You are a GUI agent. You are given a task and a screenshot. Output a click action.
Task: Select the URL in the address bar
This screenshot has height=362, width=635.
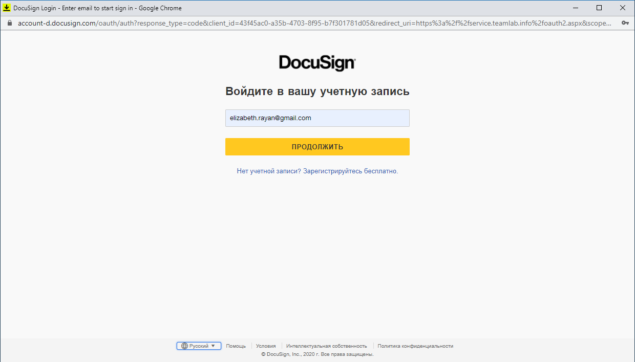[x=314, y=24]
